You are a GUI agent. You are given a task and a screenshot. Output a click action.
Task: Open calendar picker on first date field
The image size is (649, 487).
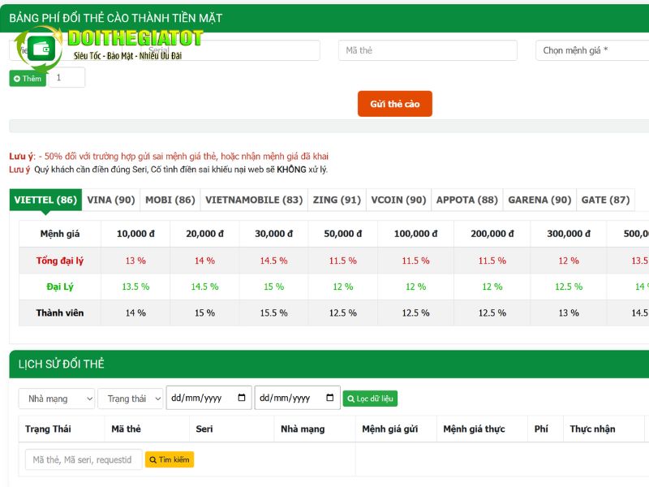(242, 398)
